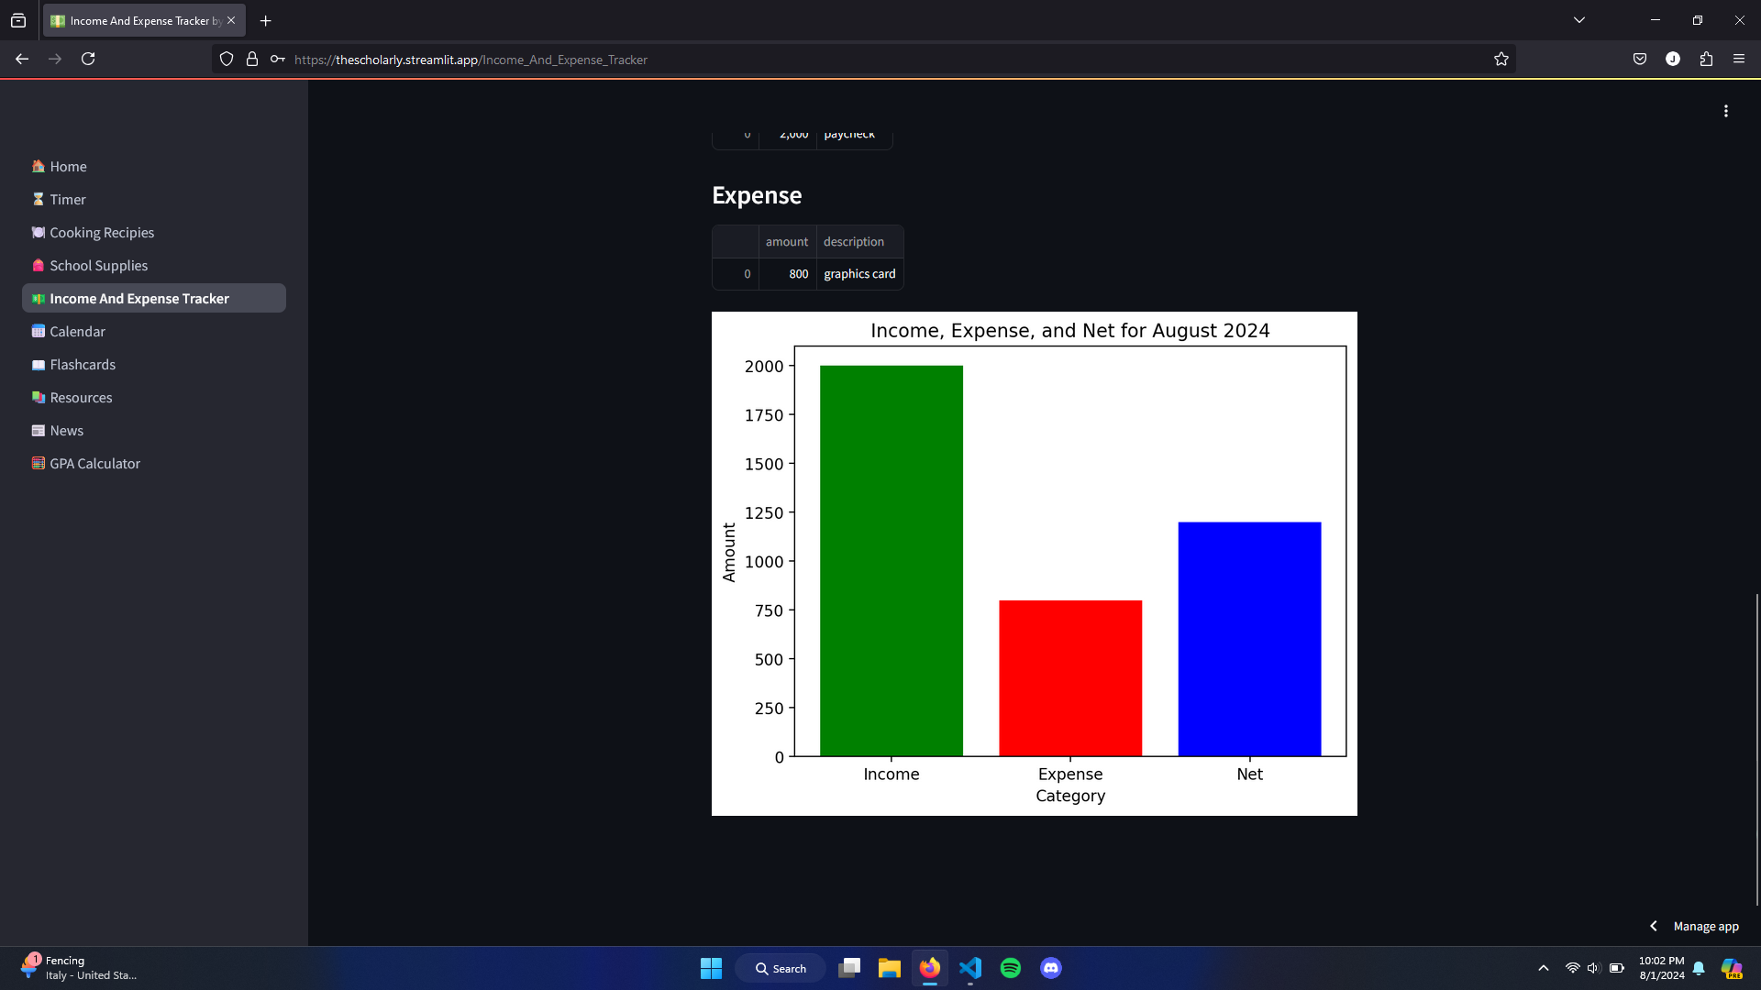The width and height of the screenshot is (1761, 990).
Task: Click the Windows taskbar Search box
Action: (x=781, y=968)
